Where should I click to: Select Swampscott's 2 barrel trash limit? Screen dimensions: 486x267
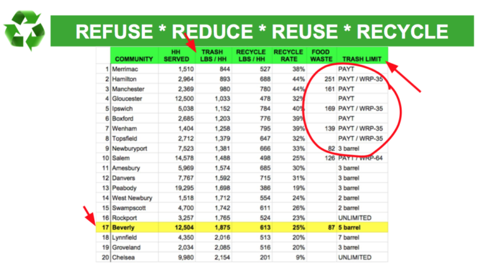pos(349,208)
